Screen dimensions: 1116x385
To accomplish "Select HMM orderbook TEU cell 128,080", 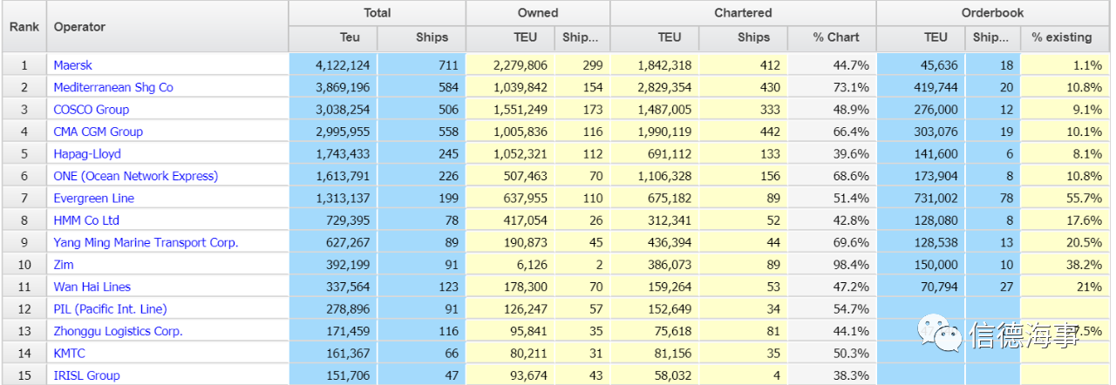I will 921,220.
